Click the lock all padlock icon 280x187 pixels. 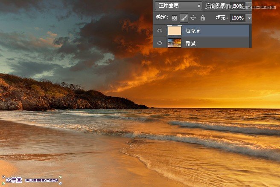202,18
